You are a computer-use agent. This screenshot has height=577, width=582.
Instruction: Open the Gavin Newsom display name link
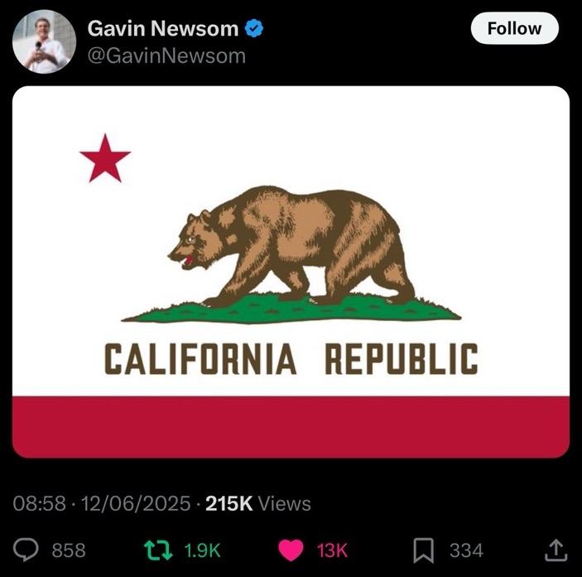(163, 28)
